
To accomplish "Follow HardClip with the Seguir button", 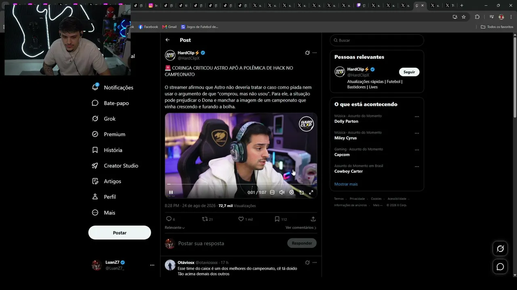I will point(409,72).
